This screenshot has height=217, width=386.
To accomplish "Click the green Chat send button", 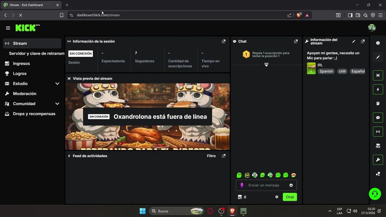I will click(x=290, y=197).
